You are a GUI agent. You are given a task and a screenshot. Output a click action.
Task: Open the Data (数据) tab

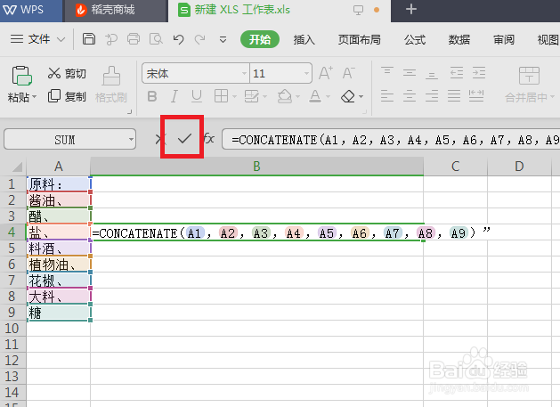tap(459, 39)
